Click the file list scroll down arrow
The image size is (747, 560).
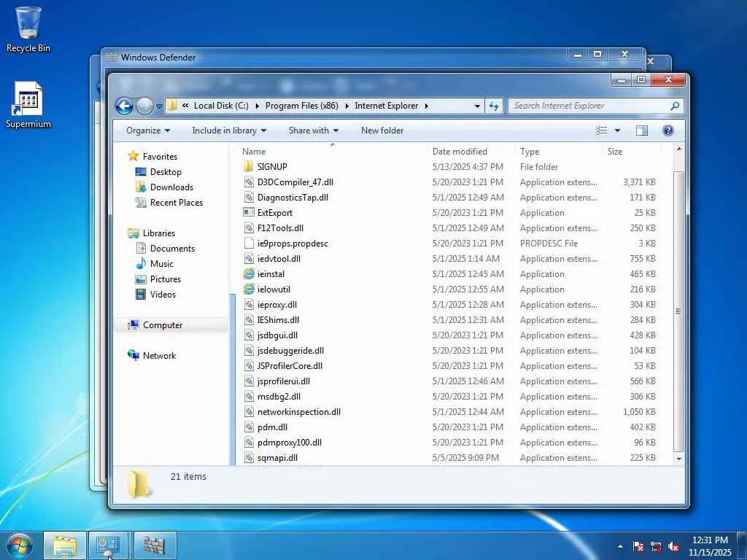point(679,459)
